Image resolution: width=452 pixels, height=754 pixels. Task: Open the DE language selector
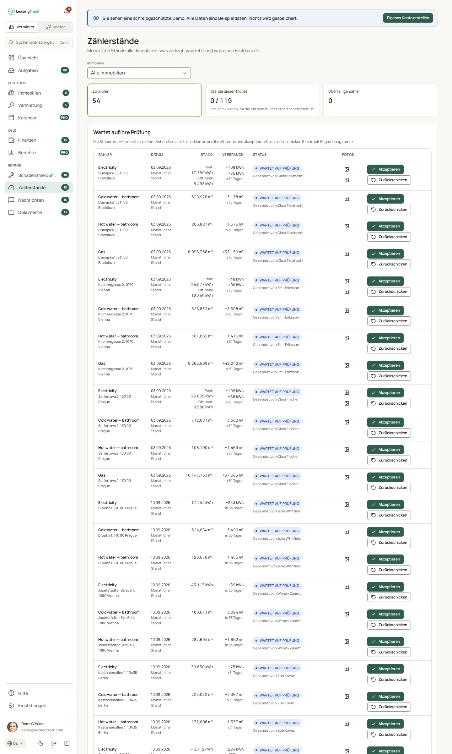coord(15,743)
